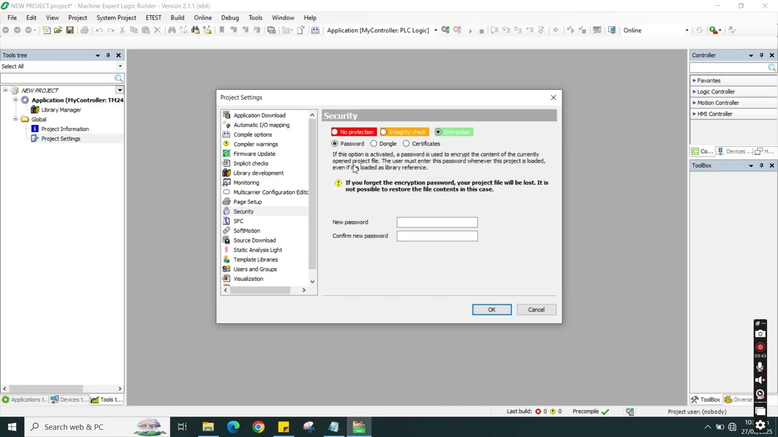Screen dimensions: 778x437
Task: Open the Select All dropdown in Tools tree
Action: click(x=120, y=66)
